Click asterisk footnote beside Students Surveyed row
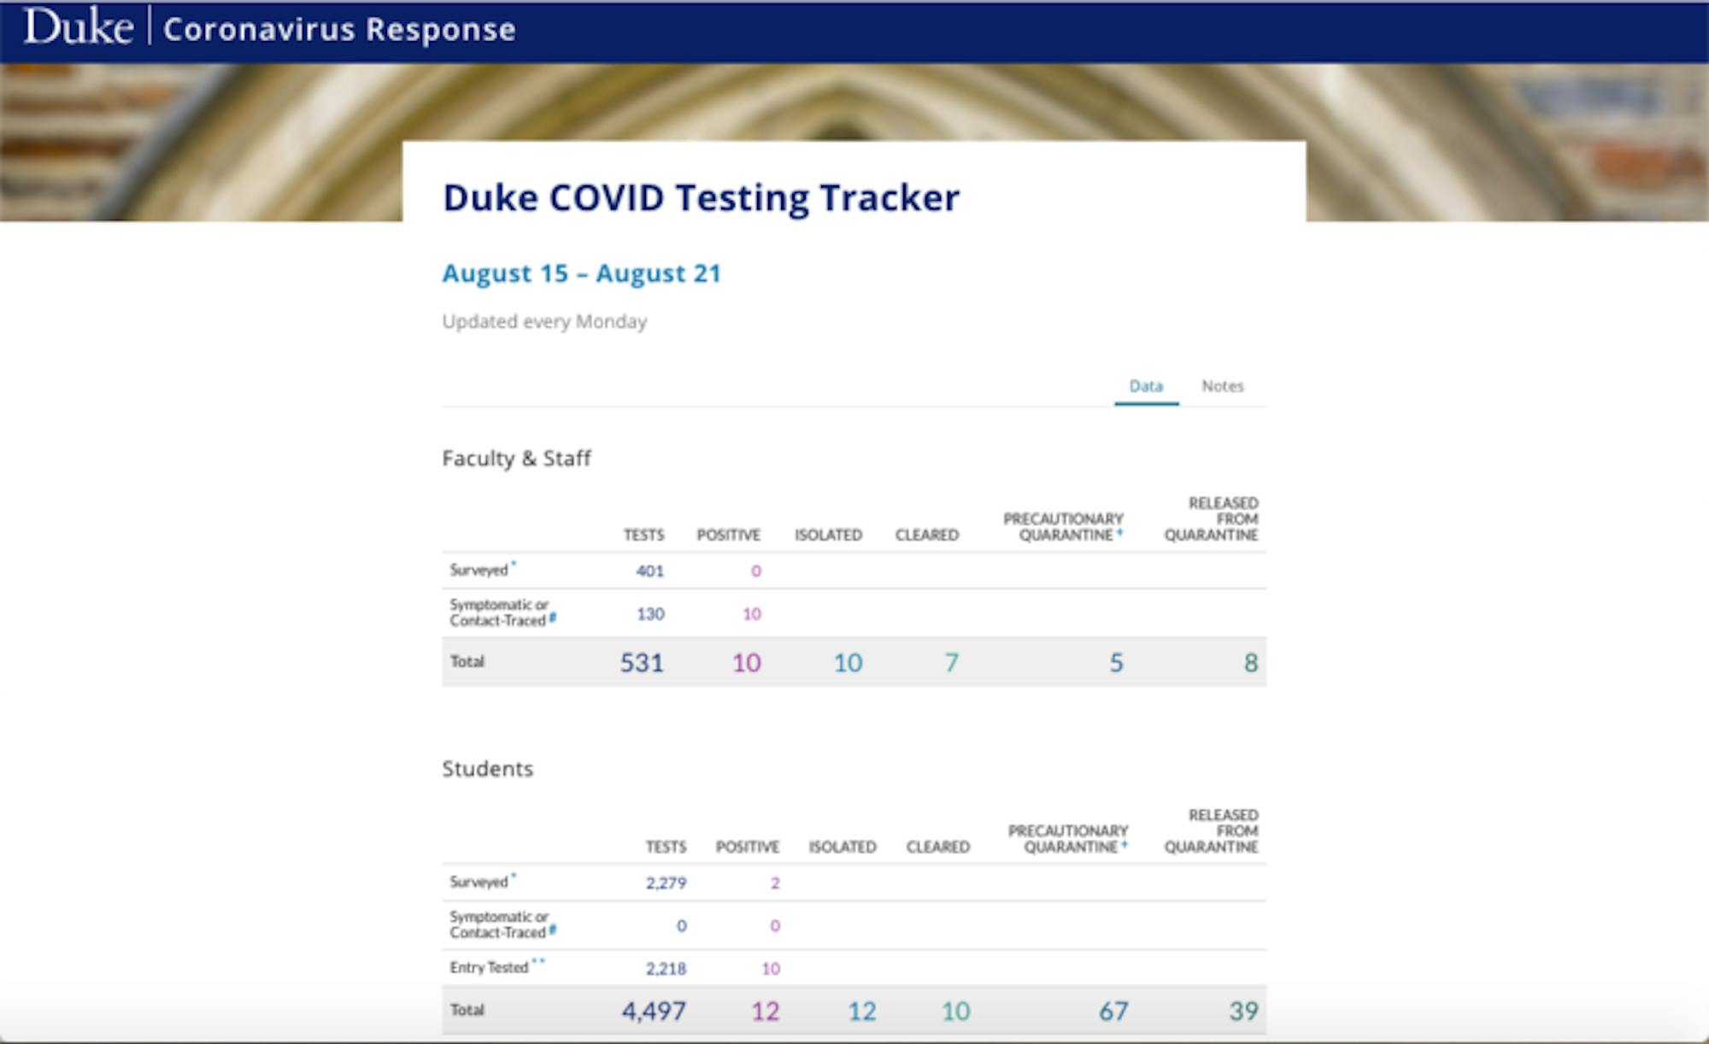 pos(514,876)
